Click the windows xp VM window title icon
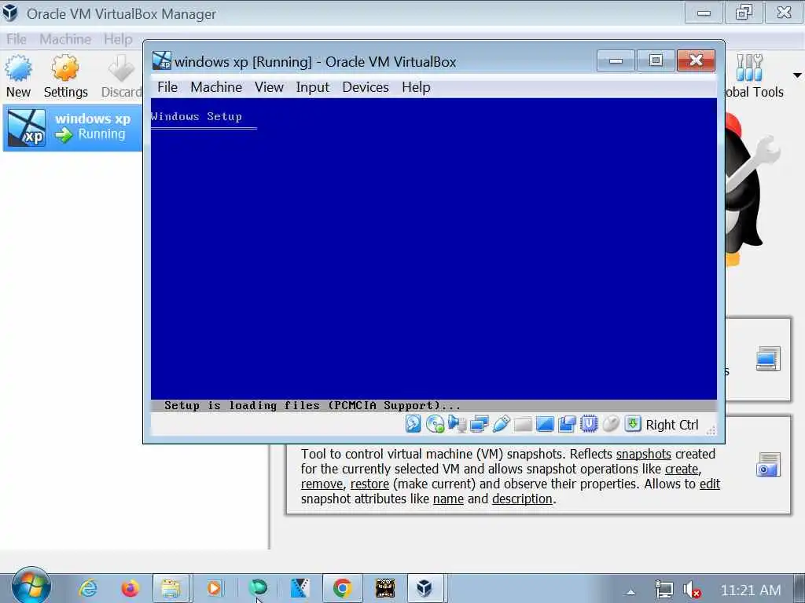Screen dimensions: 805x603 (x=162, y=60)
